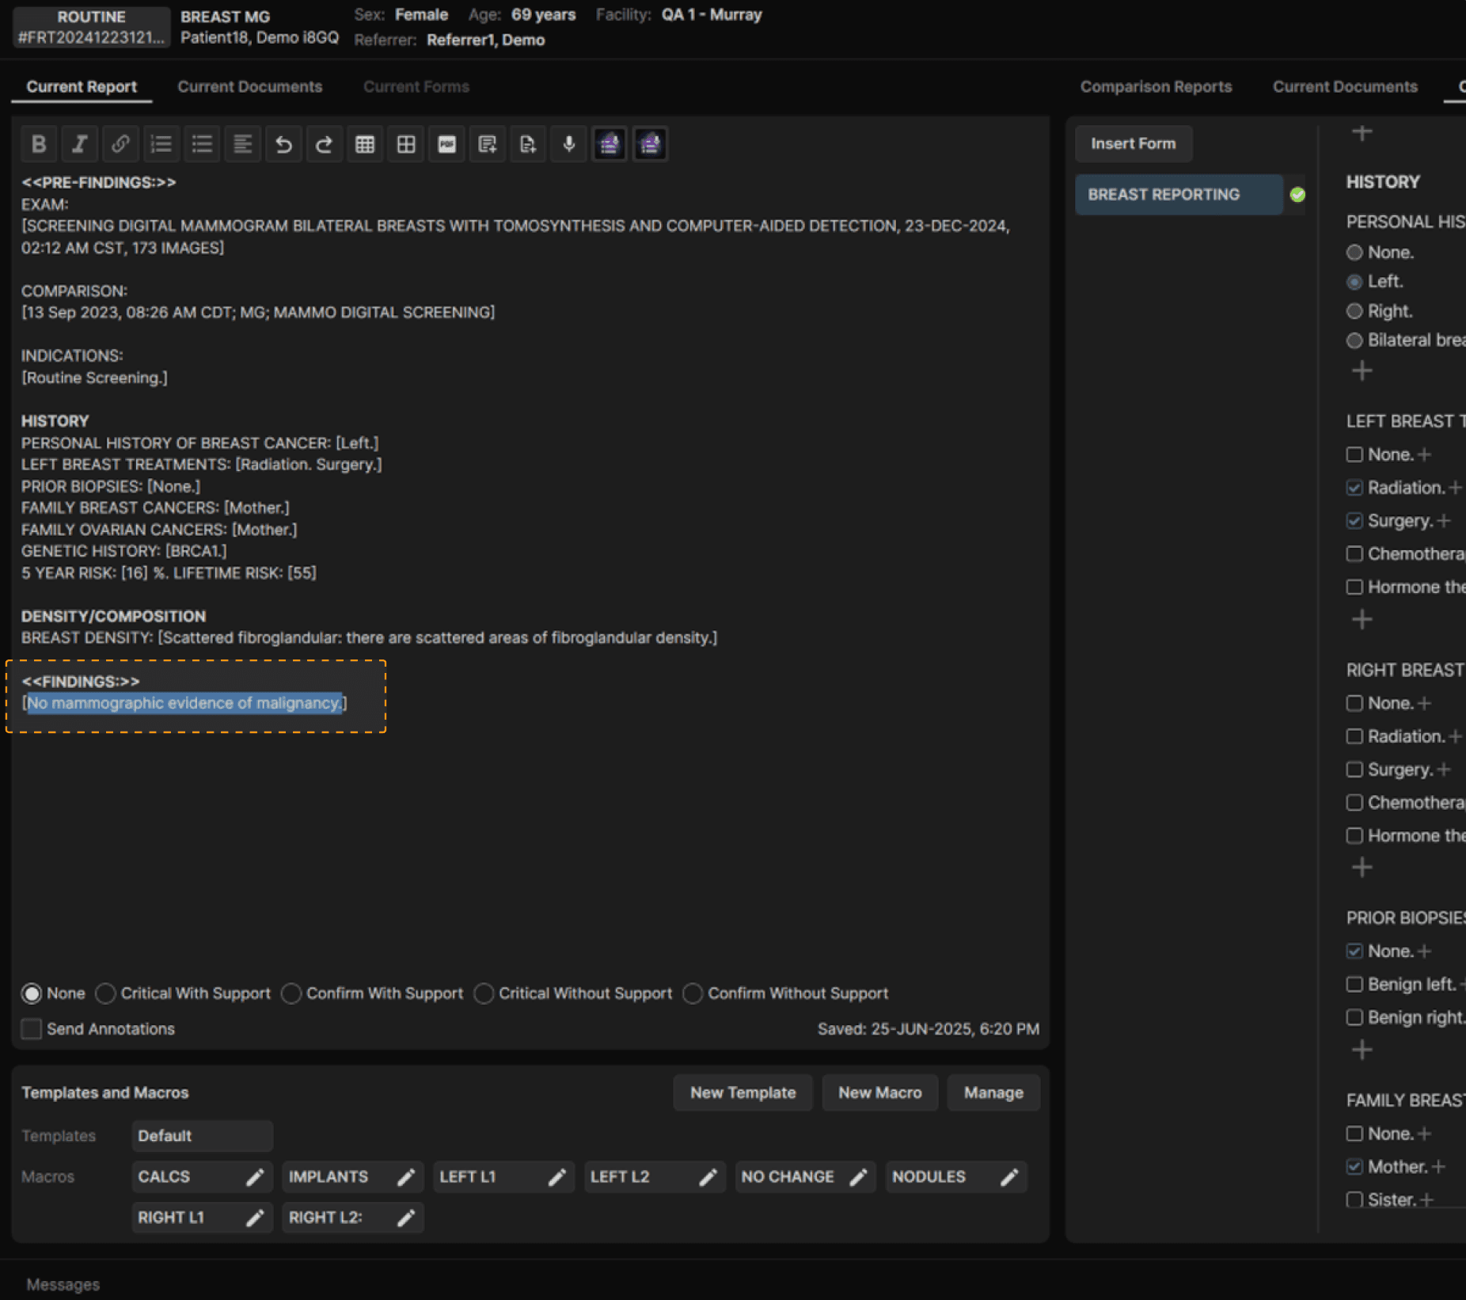This screenshot has width=1466, height=1300.
Task: Open the right-side Current Documents tab
Action: click(x=1345, y=87)
